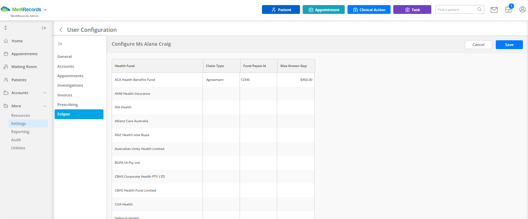Viewport: 528px width, 219px height.
Task: Click the Claim Type column header
Action: (222, 66)
